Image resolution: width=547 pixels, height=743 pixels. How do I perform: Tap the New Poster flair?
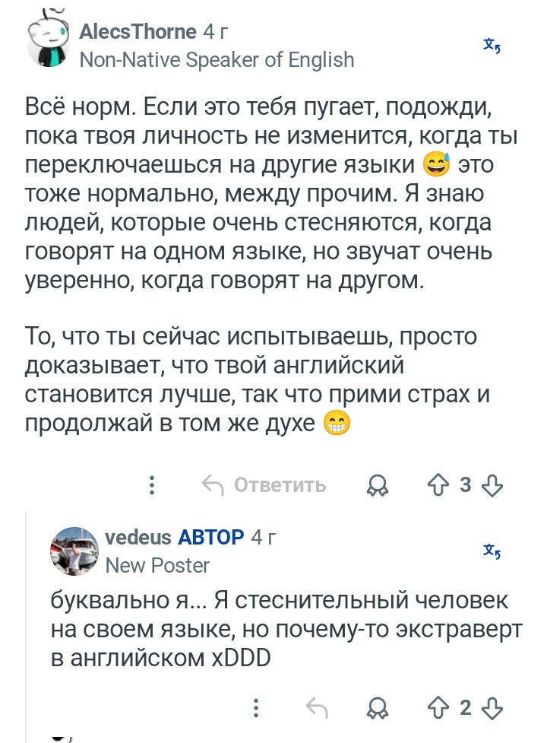click(x=157, y=566)
